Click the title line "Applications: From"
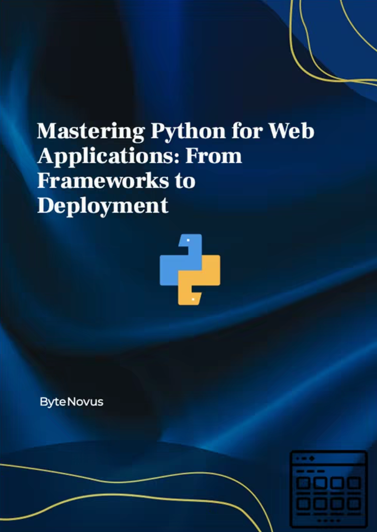377x532 pixels. (x=140, y=157)
